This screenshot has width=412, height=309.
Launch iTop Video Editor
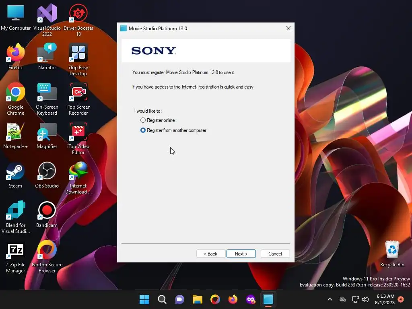tap(78, 138)
